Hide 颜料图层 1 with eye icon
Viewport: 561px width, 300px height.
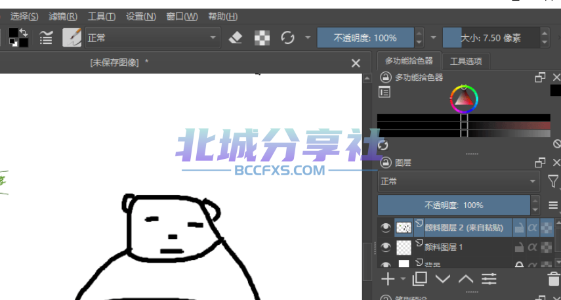(x=385, y=247)
